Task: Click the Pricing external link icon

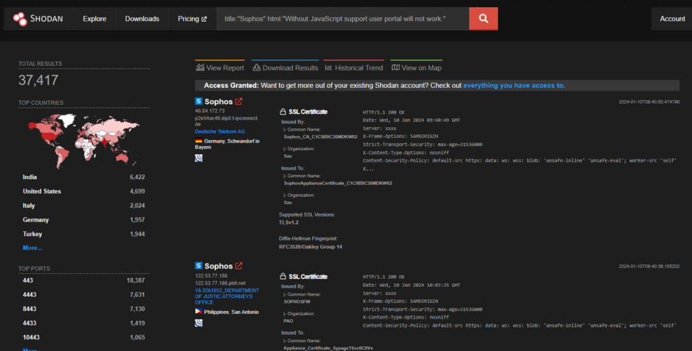Action: pos(204,19)
